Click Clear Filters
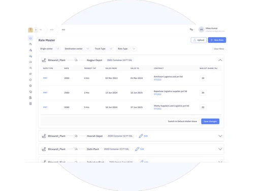The image size is (254, 191). tap(219, 49)
